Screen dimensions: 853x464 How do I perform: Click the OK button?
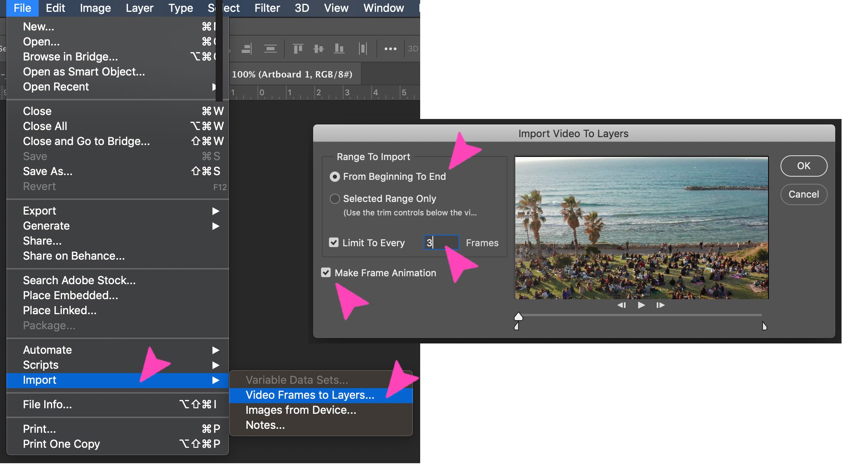tap(804, 166)
